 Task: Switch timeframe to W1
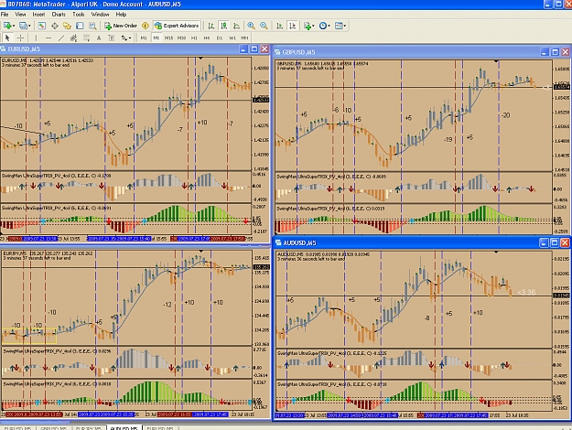232,38
